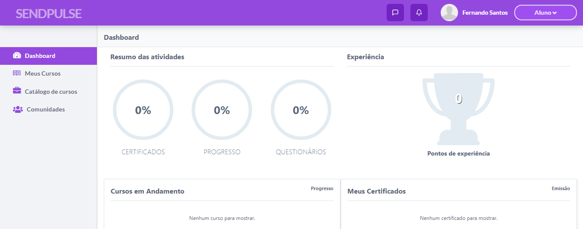Image resolution: width=583 pixels, height=229 pixels.
Task: Go to Dashboard in the sidebar
Action: point(48,56)
